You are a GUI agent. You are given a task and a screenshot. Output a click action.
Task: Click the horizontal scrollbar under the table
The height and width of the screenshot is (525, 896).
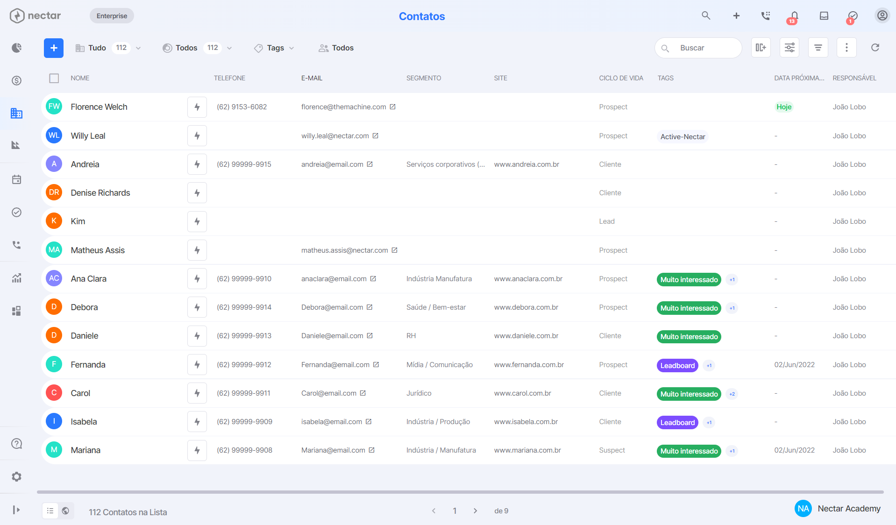(460, 492)
